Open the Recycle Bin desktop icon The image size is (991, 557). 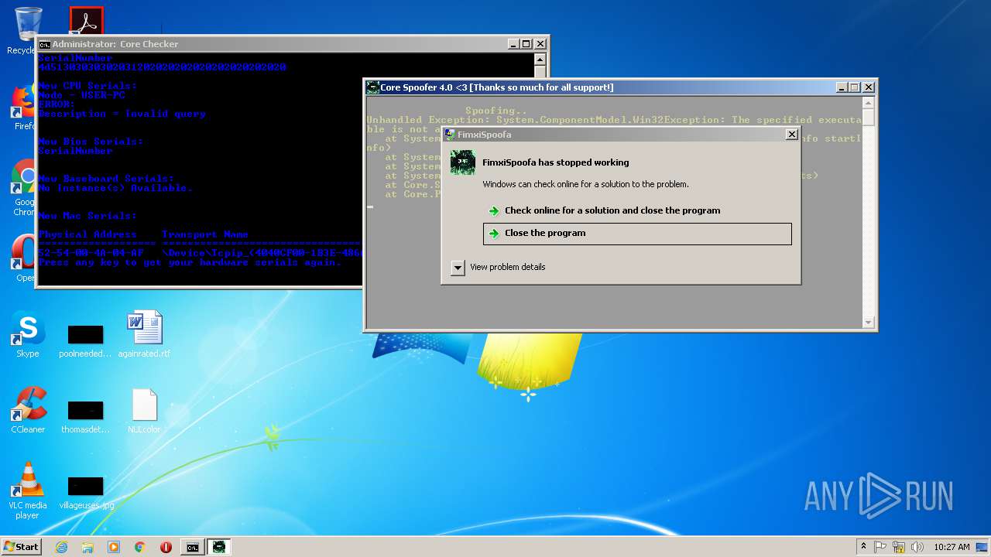coord(28,23)
